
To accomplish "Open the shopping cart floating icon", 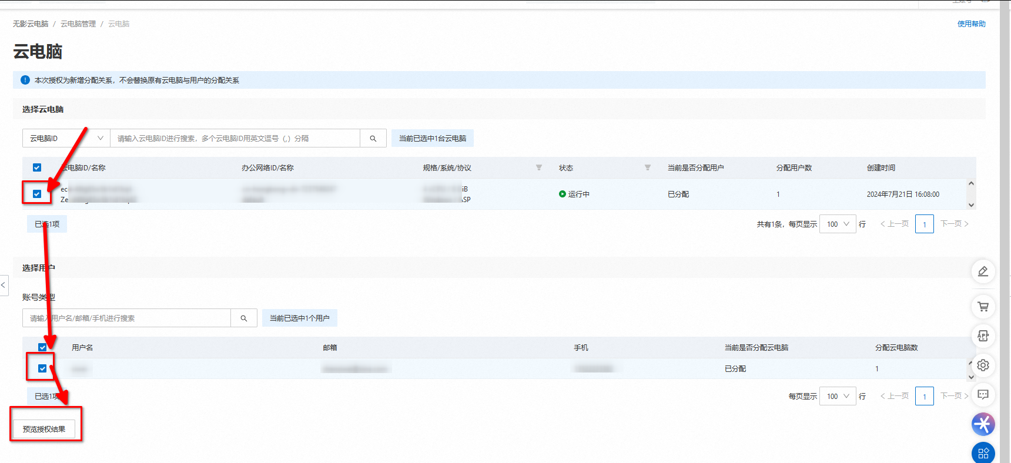I will pyautogui.click(x=983, y=306).
